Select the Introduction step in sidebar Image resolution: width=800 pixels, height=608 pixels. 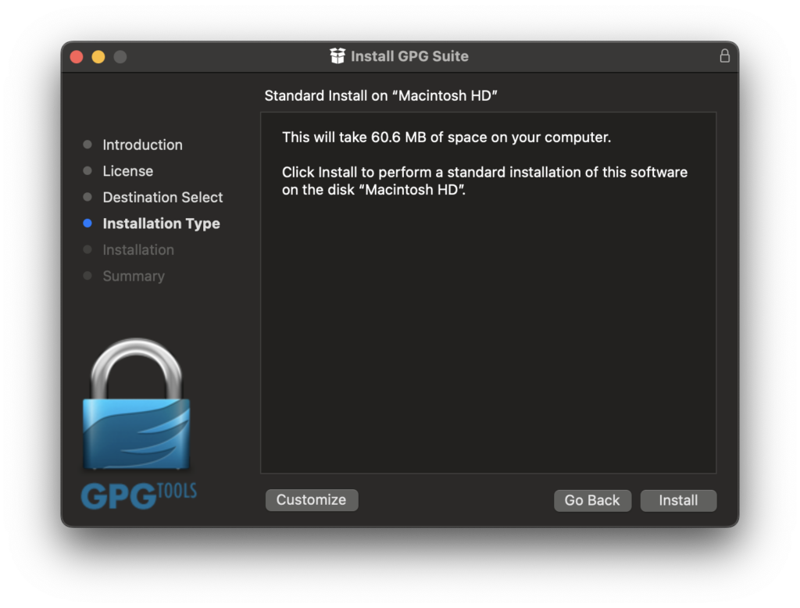[142, 145]
